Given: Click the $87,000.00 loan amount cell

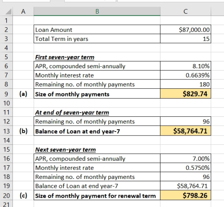Looking at the screenshot, I should click(x=186, y=30).
